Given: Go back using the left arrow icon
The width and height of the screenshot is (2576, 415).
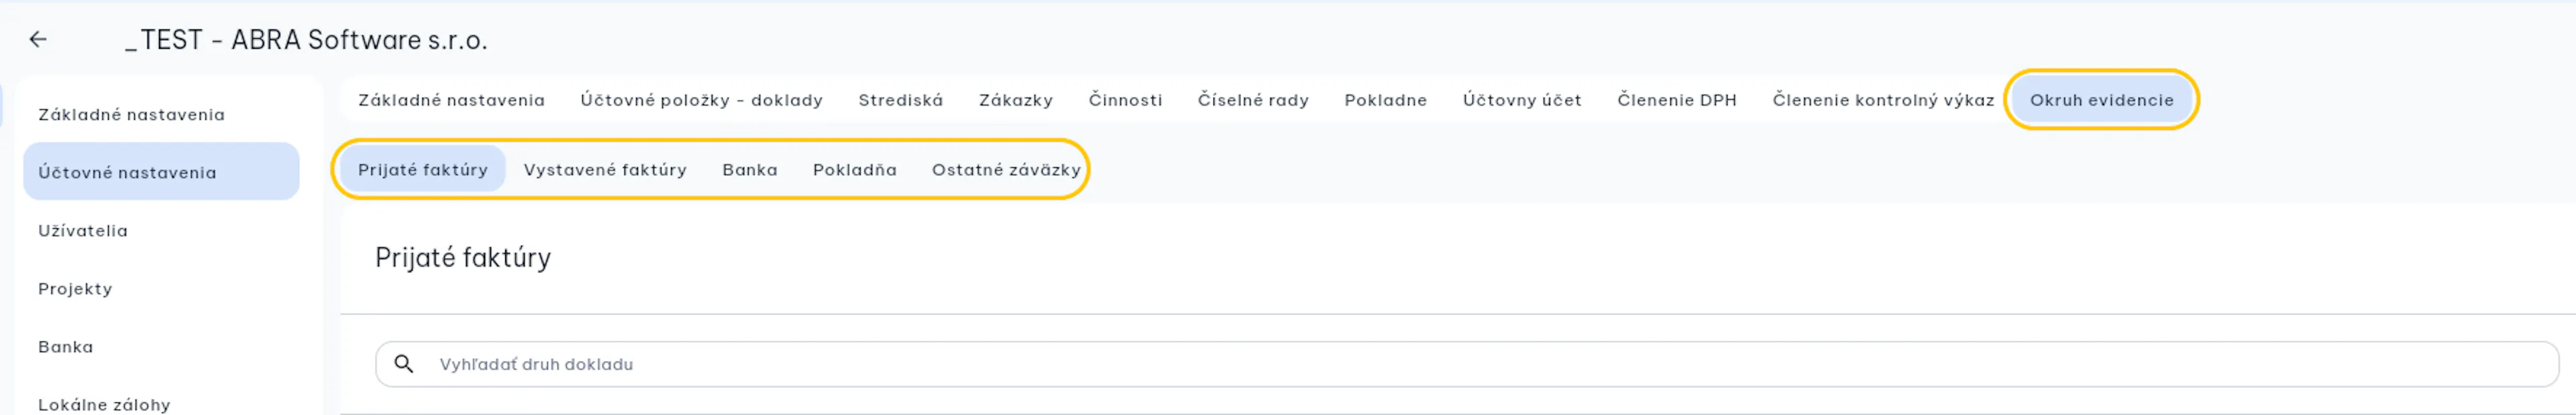Looking at the screenshot, I should coord(38,39).
